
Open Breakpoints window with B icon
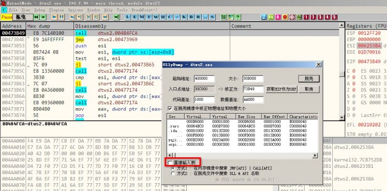coord(191,17)
